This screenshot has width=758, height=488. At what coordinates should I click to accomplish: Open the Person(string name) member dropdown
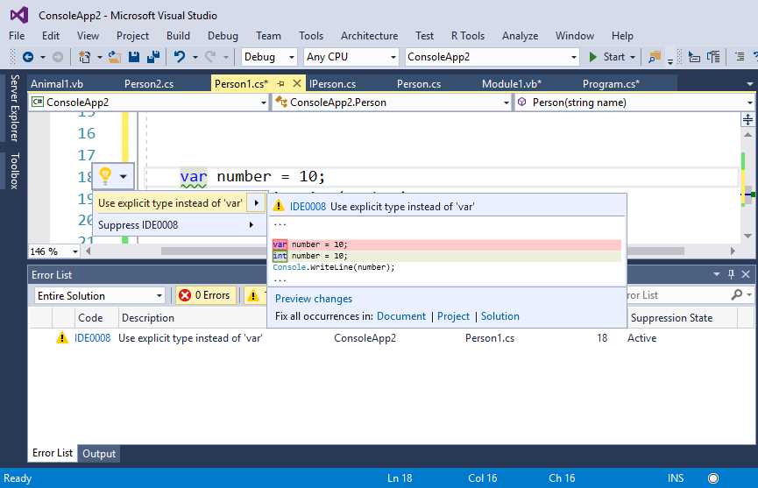click(634, 103)
